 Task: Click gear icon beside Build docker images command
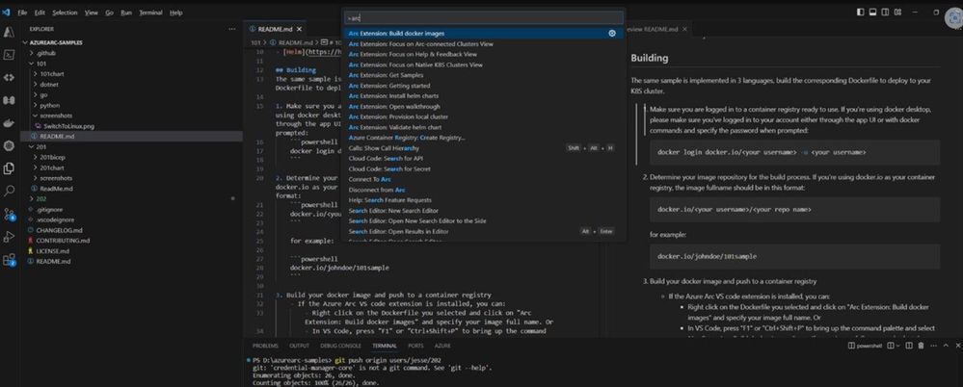[x=612, y=33]
